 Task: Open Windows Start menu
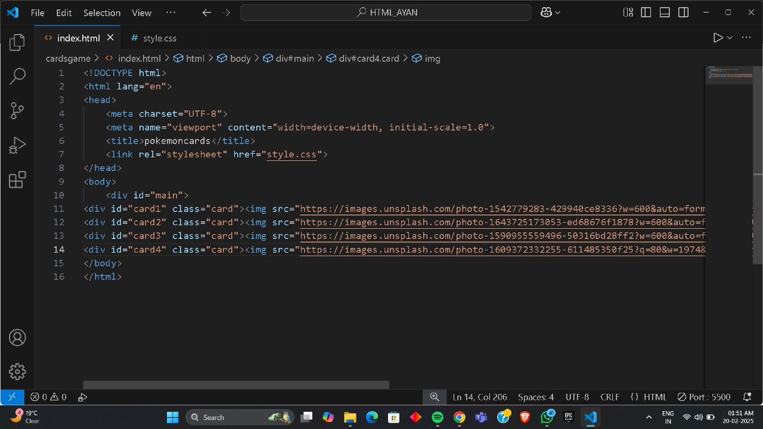(x=172, y=417)
